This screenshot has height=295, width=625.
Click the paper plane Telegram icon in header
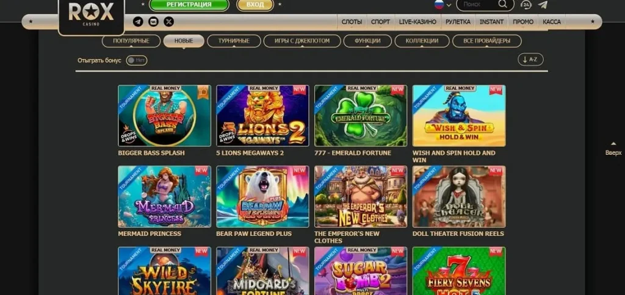tap(543, 5)
